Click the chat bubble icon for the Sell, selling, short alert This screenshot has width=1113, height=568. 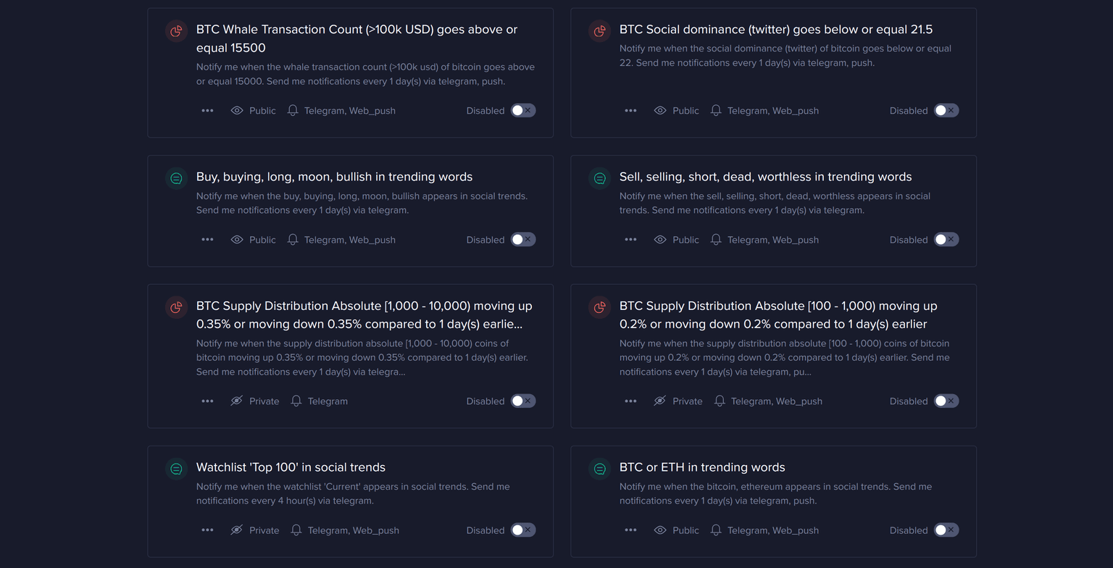click(x=599, y=178)
